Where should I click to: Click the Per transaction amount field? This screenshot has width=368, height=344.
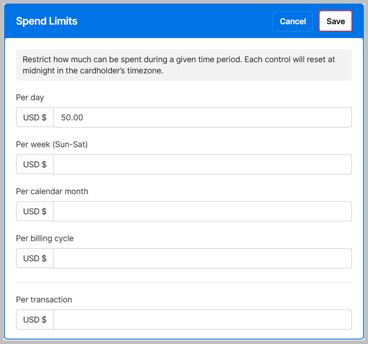pyautogui.click(x=202, y=320)
